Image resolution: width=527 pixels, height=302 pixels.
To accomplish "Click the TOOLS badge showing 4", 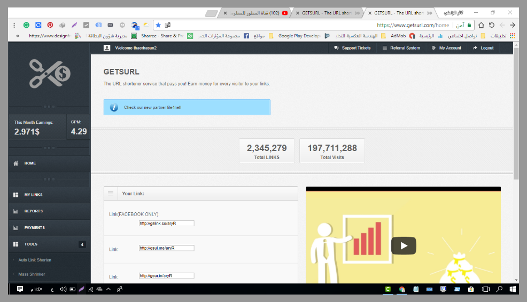I will point(82,244).
